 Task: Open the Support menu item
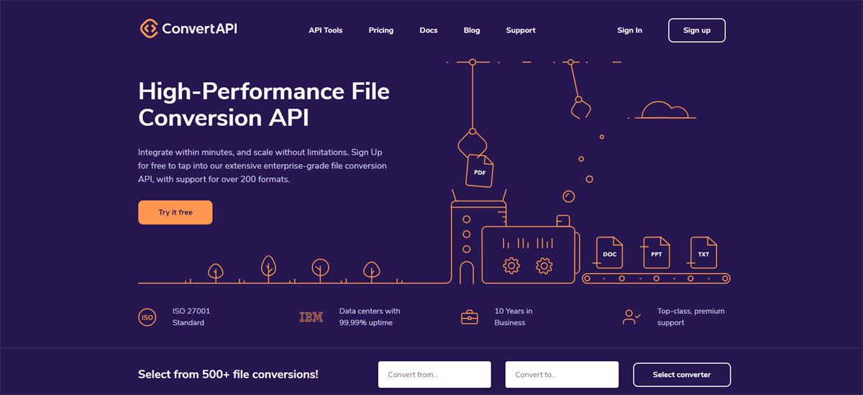pos(521,30)
